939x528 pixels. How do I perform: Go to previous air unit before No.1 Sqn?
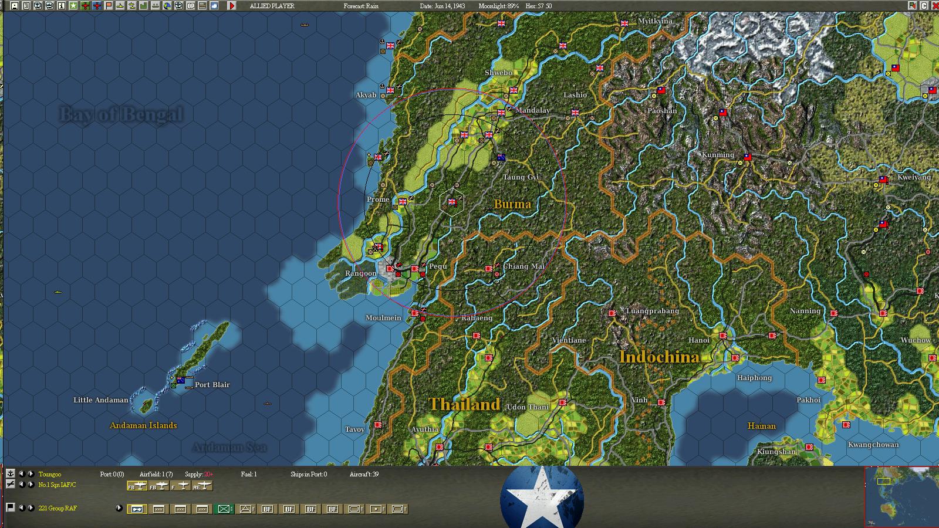22,484
